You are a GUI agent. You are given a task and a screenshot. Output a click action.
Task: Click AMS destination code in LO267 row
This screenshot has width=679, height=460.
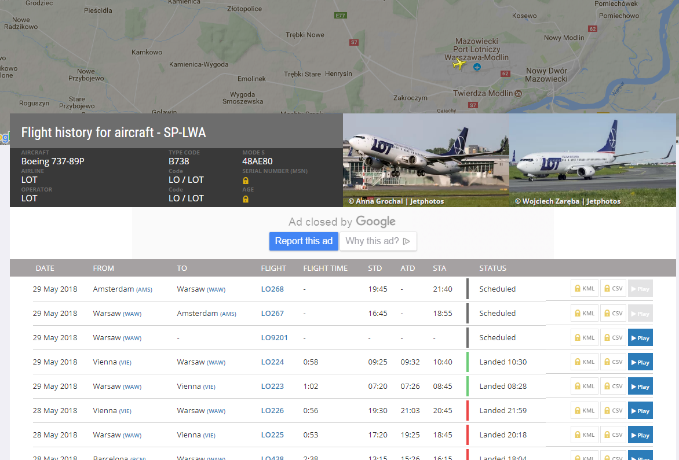point(228,314)
